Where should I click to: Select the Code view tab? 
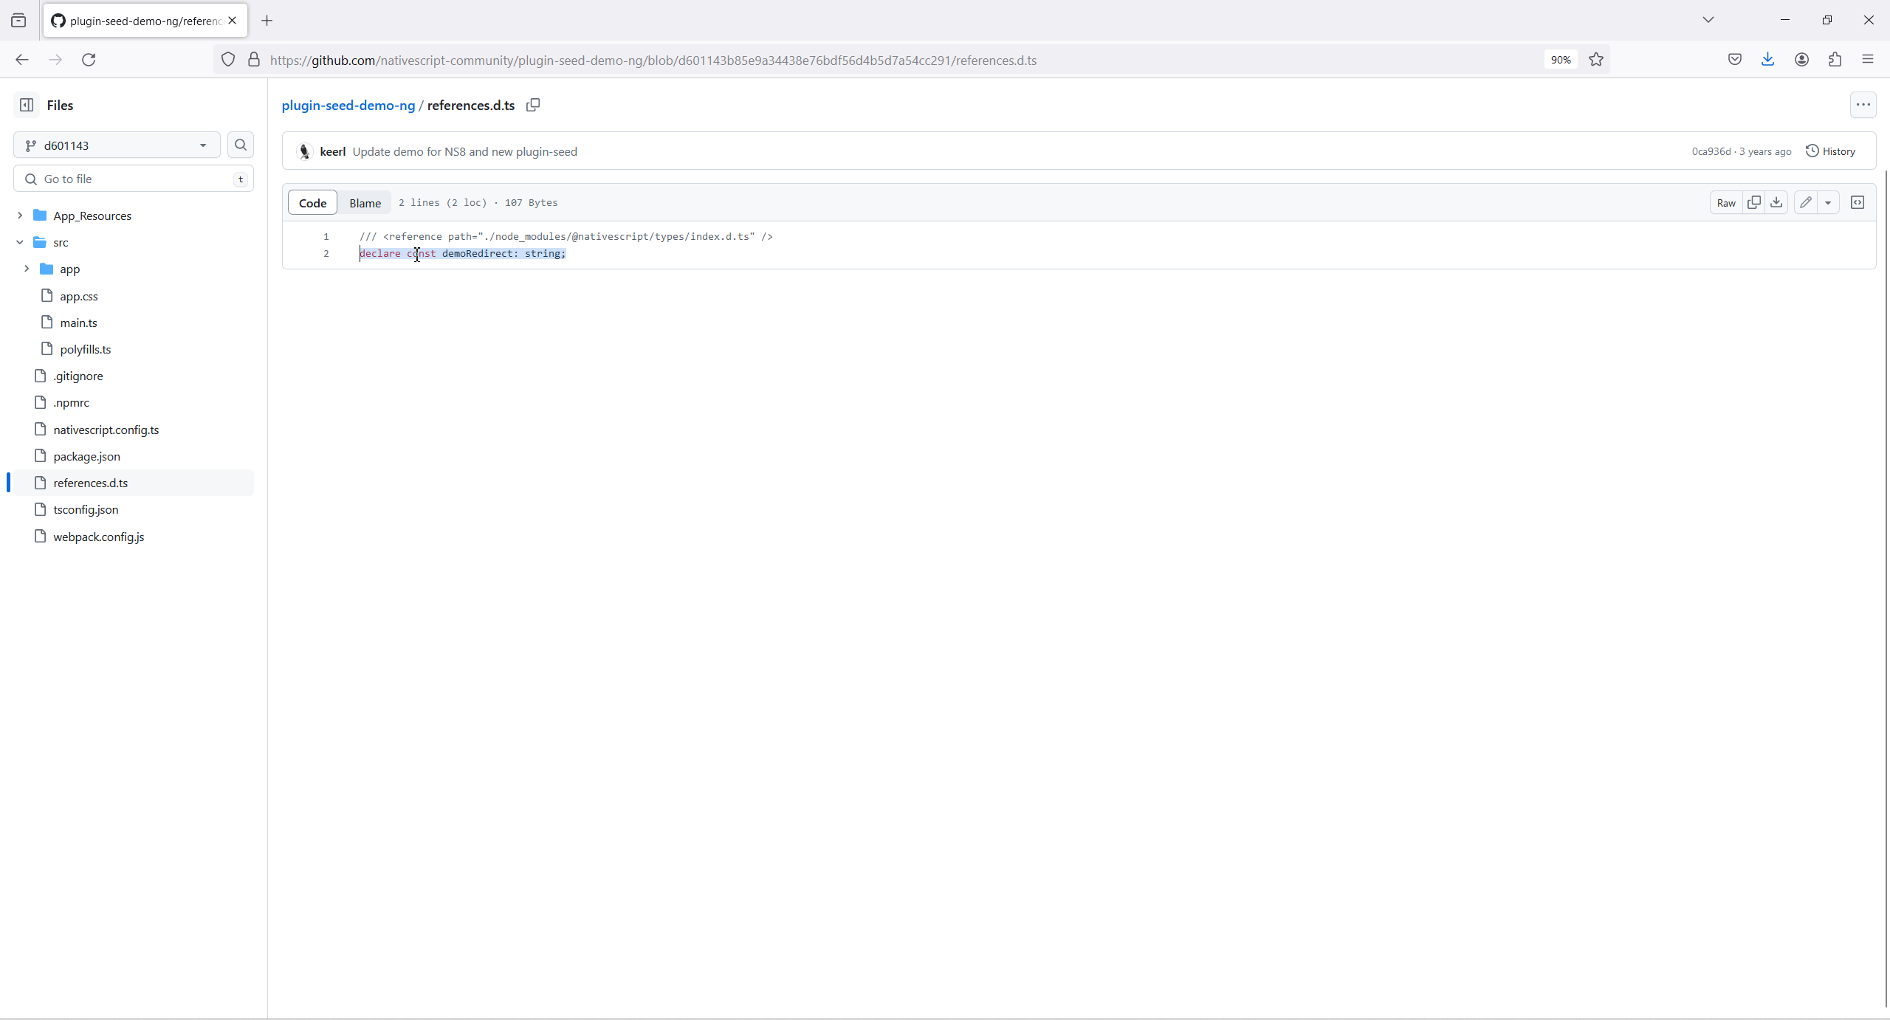(312, 203)
